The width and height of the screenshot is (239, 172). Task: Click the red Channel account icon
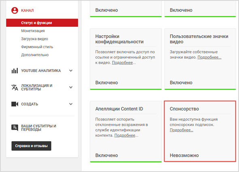pos(15,10)
